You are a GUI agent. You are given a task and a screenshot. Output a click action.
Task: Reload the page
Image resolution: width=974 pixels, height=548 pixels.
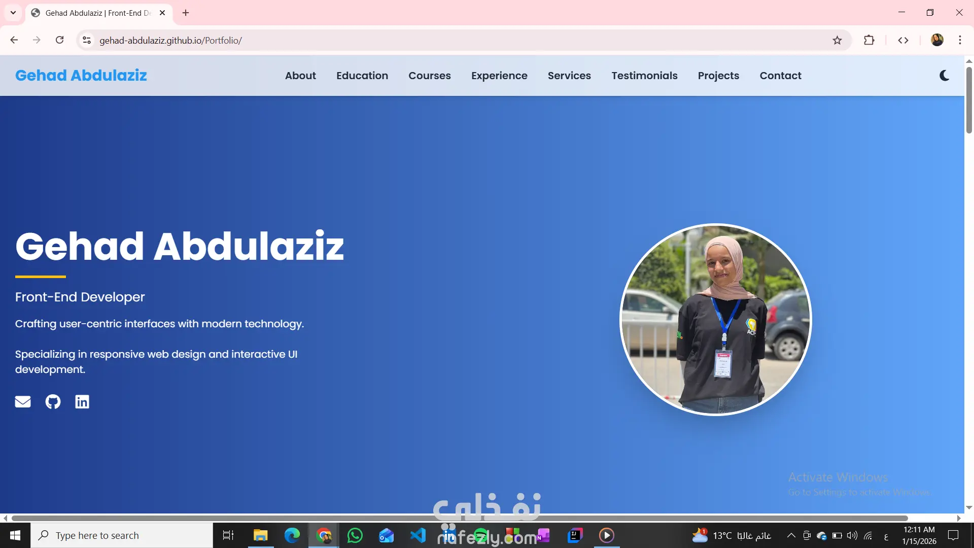pos(59,40)
